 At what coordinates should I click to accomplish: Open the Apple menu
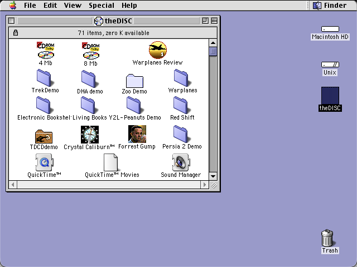pyautogui.click(x=13, y=5)
